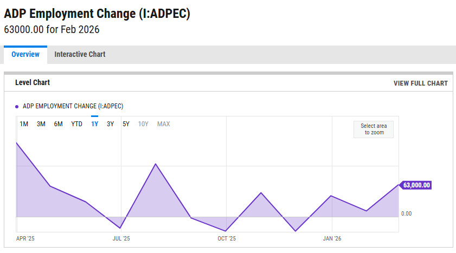This screenshot has width=456, height=253.
Task: Click the purple legend dot for ADP Employment Change
Action: [17, 107]
